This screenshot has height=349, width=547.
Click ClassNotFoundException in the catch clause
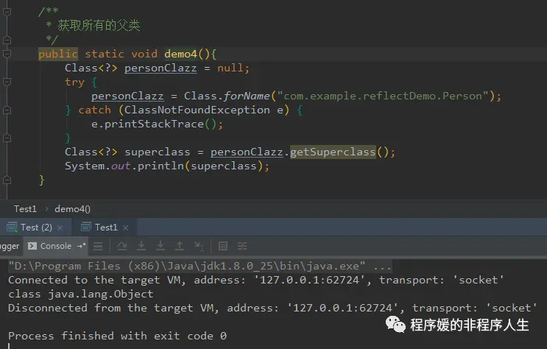197,110
